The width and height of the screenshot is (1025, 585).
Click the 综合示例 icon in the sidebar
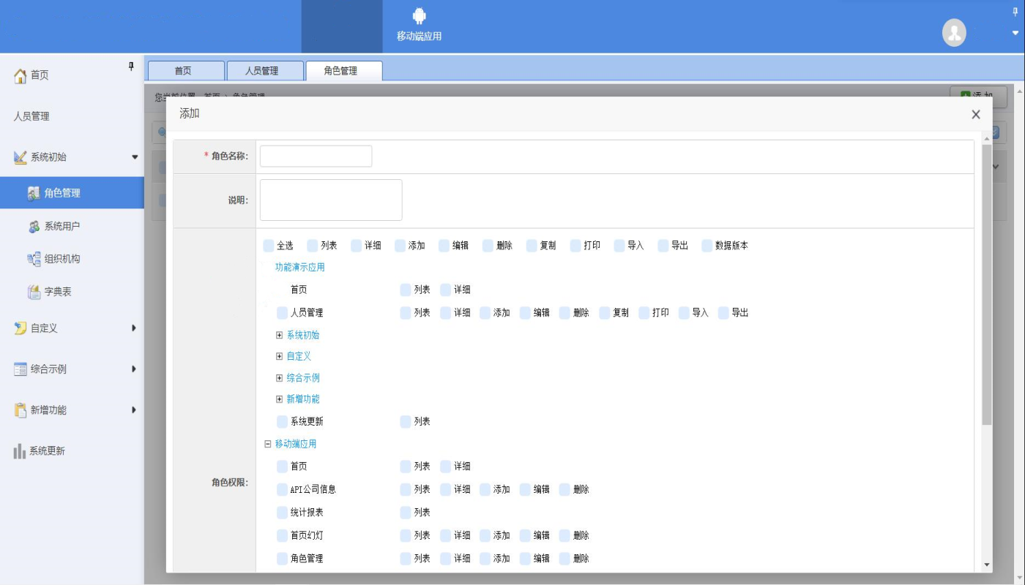[20, 369]
